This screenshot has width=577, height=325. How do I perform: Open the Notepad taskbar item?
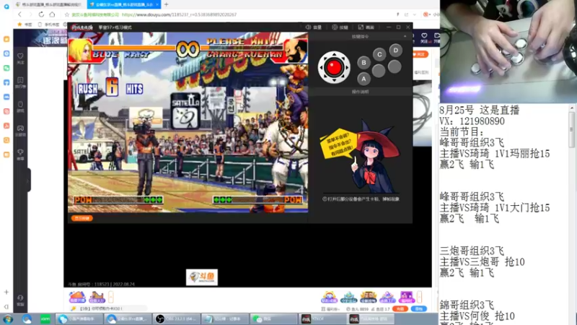pos(225,319)
